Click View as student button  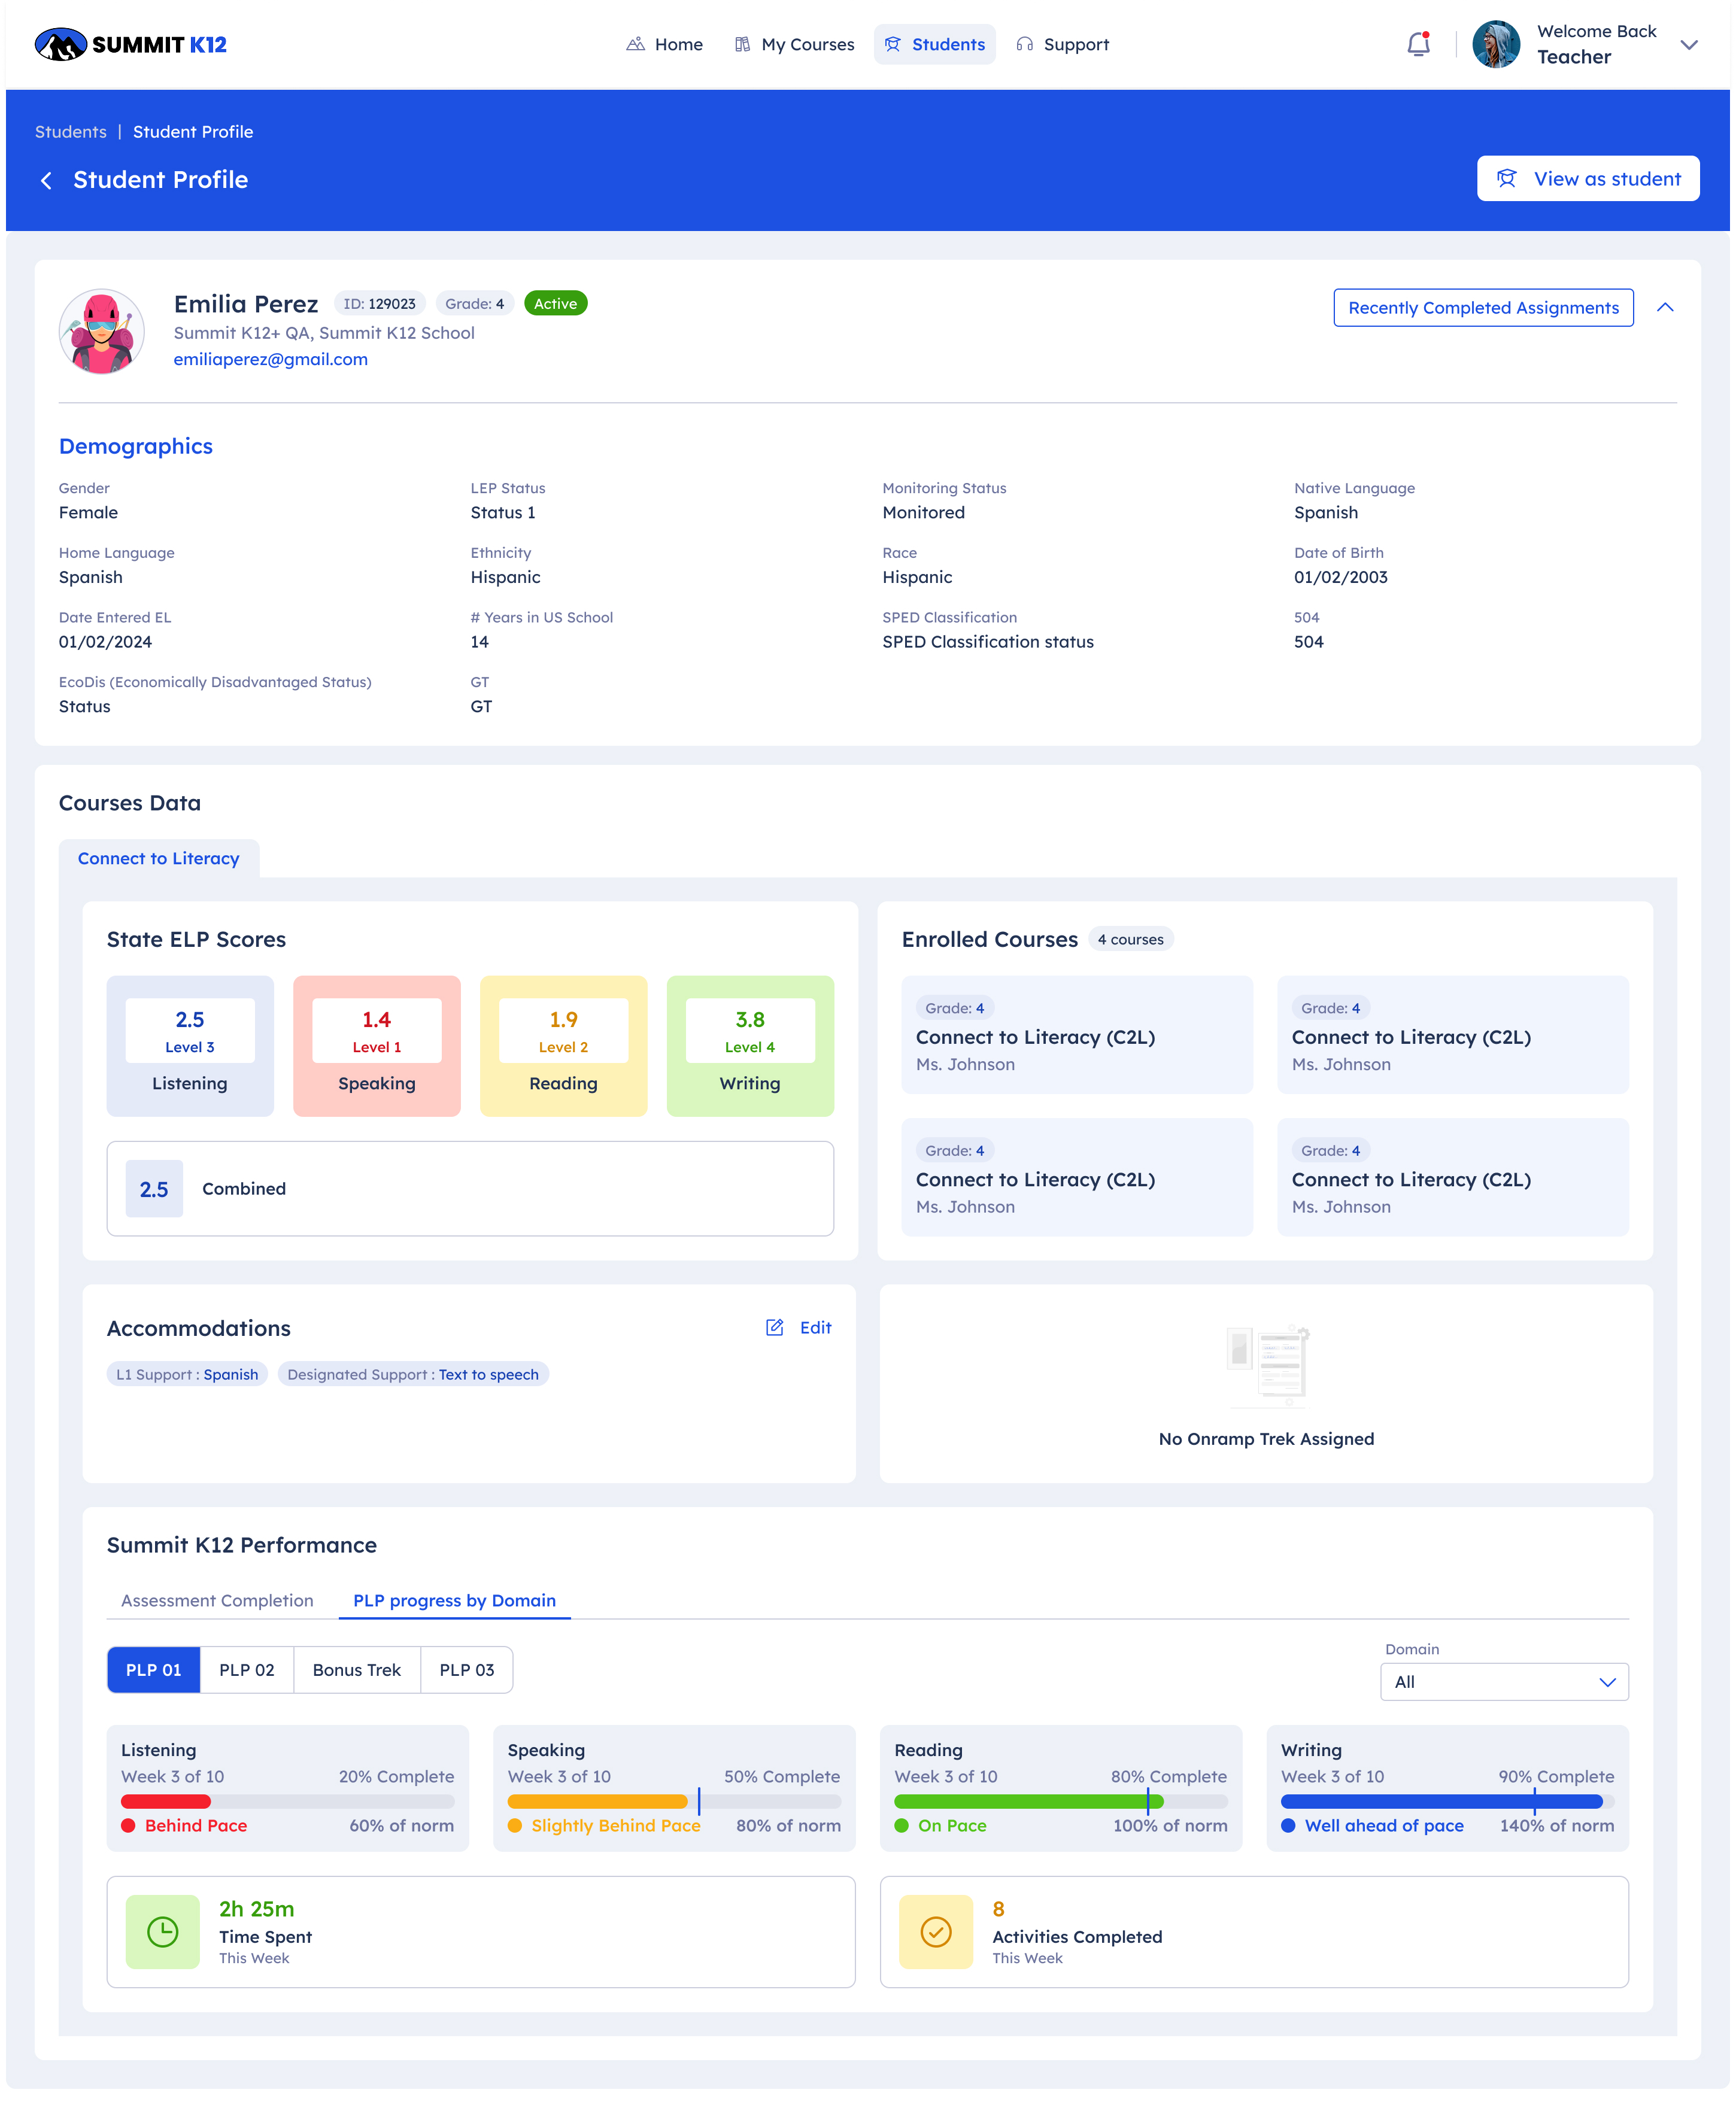(1588, 178)
